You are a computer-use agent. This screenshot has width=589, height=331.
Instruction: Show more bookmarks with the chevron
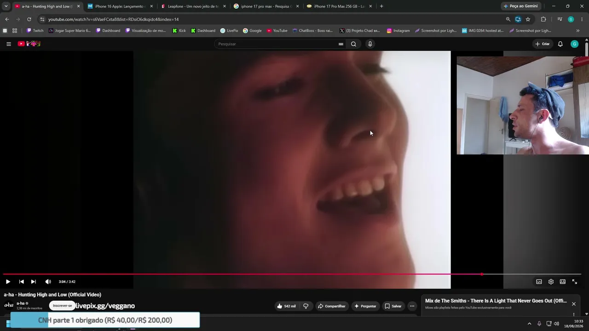pos(578,31)
